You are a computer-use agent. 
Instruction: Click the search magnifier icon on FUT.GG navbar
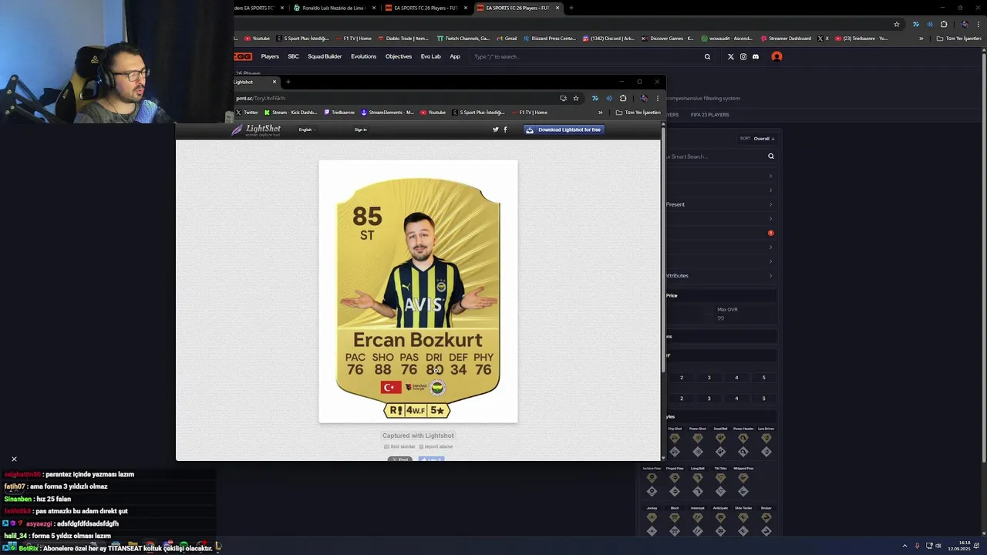707,56
